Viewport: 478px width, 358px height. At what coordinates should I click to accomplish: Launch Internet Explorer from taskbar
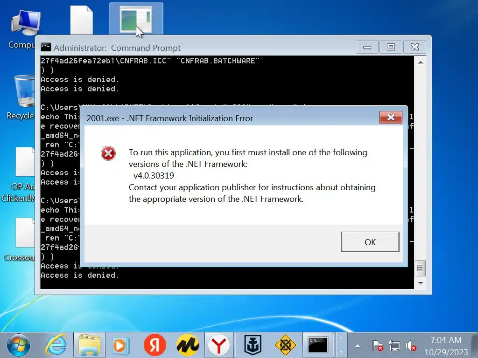[56, 345]
